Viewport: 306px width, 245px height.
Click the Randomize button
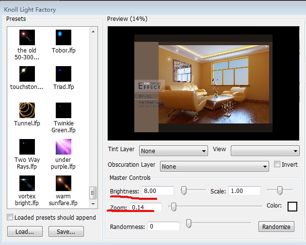coord(276,227)
